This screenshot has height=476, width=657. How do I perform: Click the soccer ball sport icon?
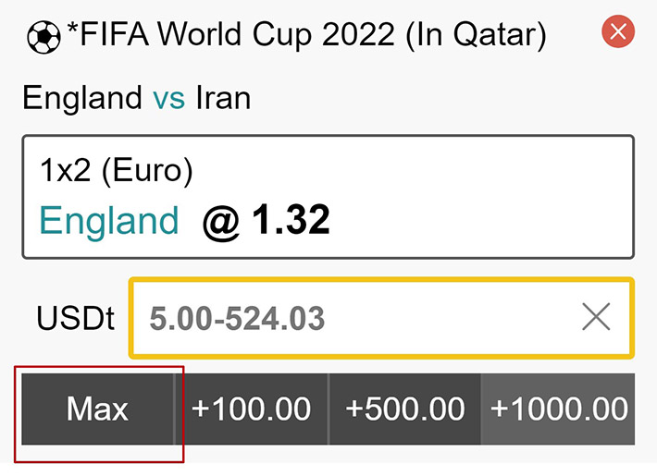pyautogui.click(x=43, y=36)
